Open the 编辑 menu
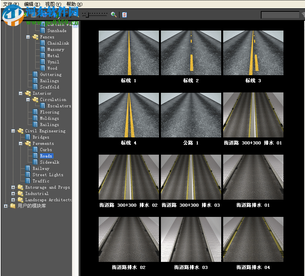The image size is (305, 276). point(31,4)
